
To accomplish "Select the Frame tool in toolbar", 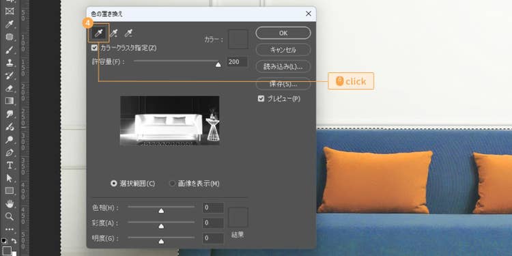I will coord(10,11).
